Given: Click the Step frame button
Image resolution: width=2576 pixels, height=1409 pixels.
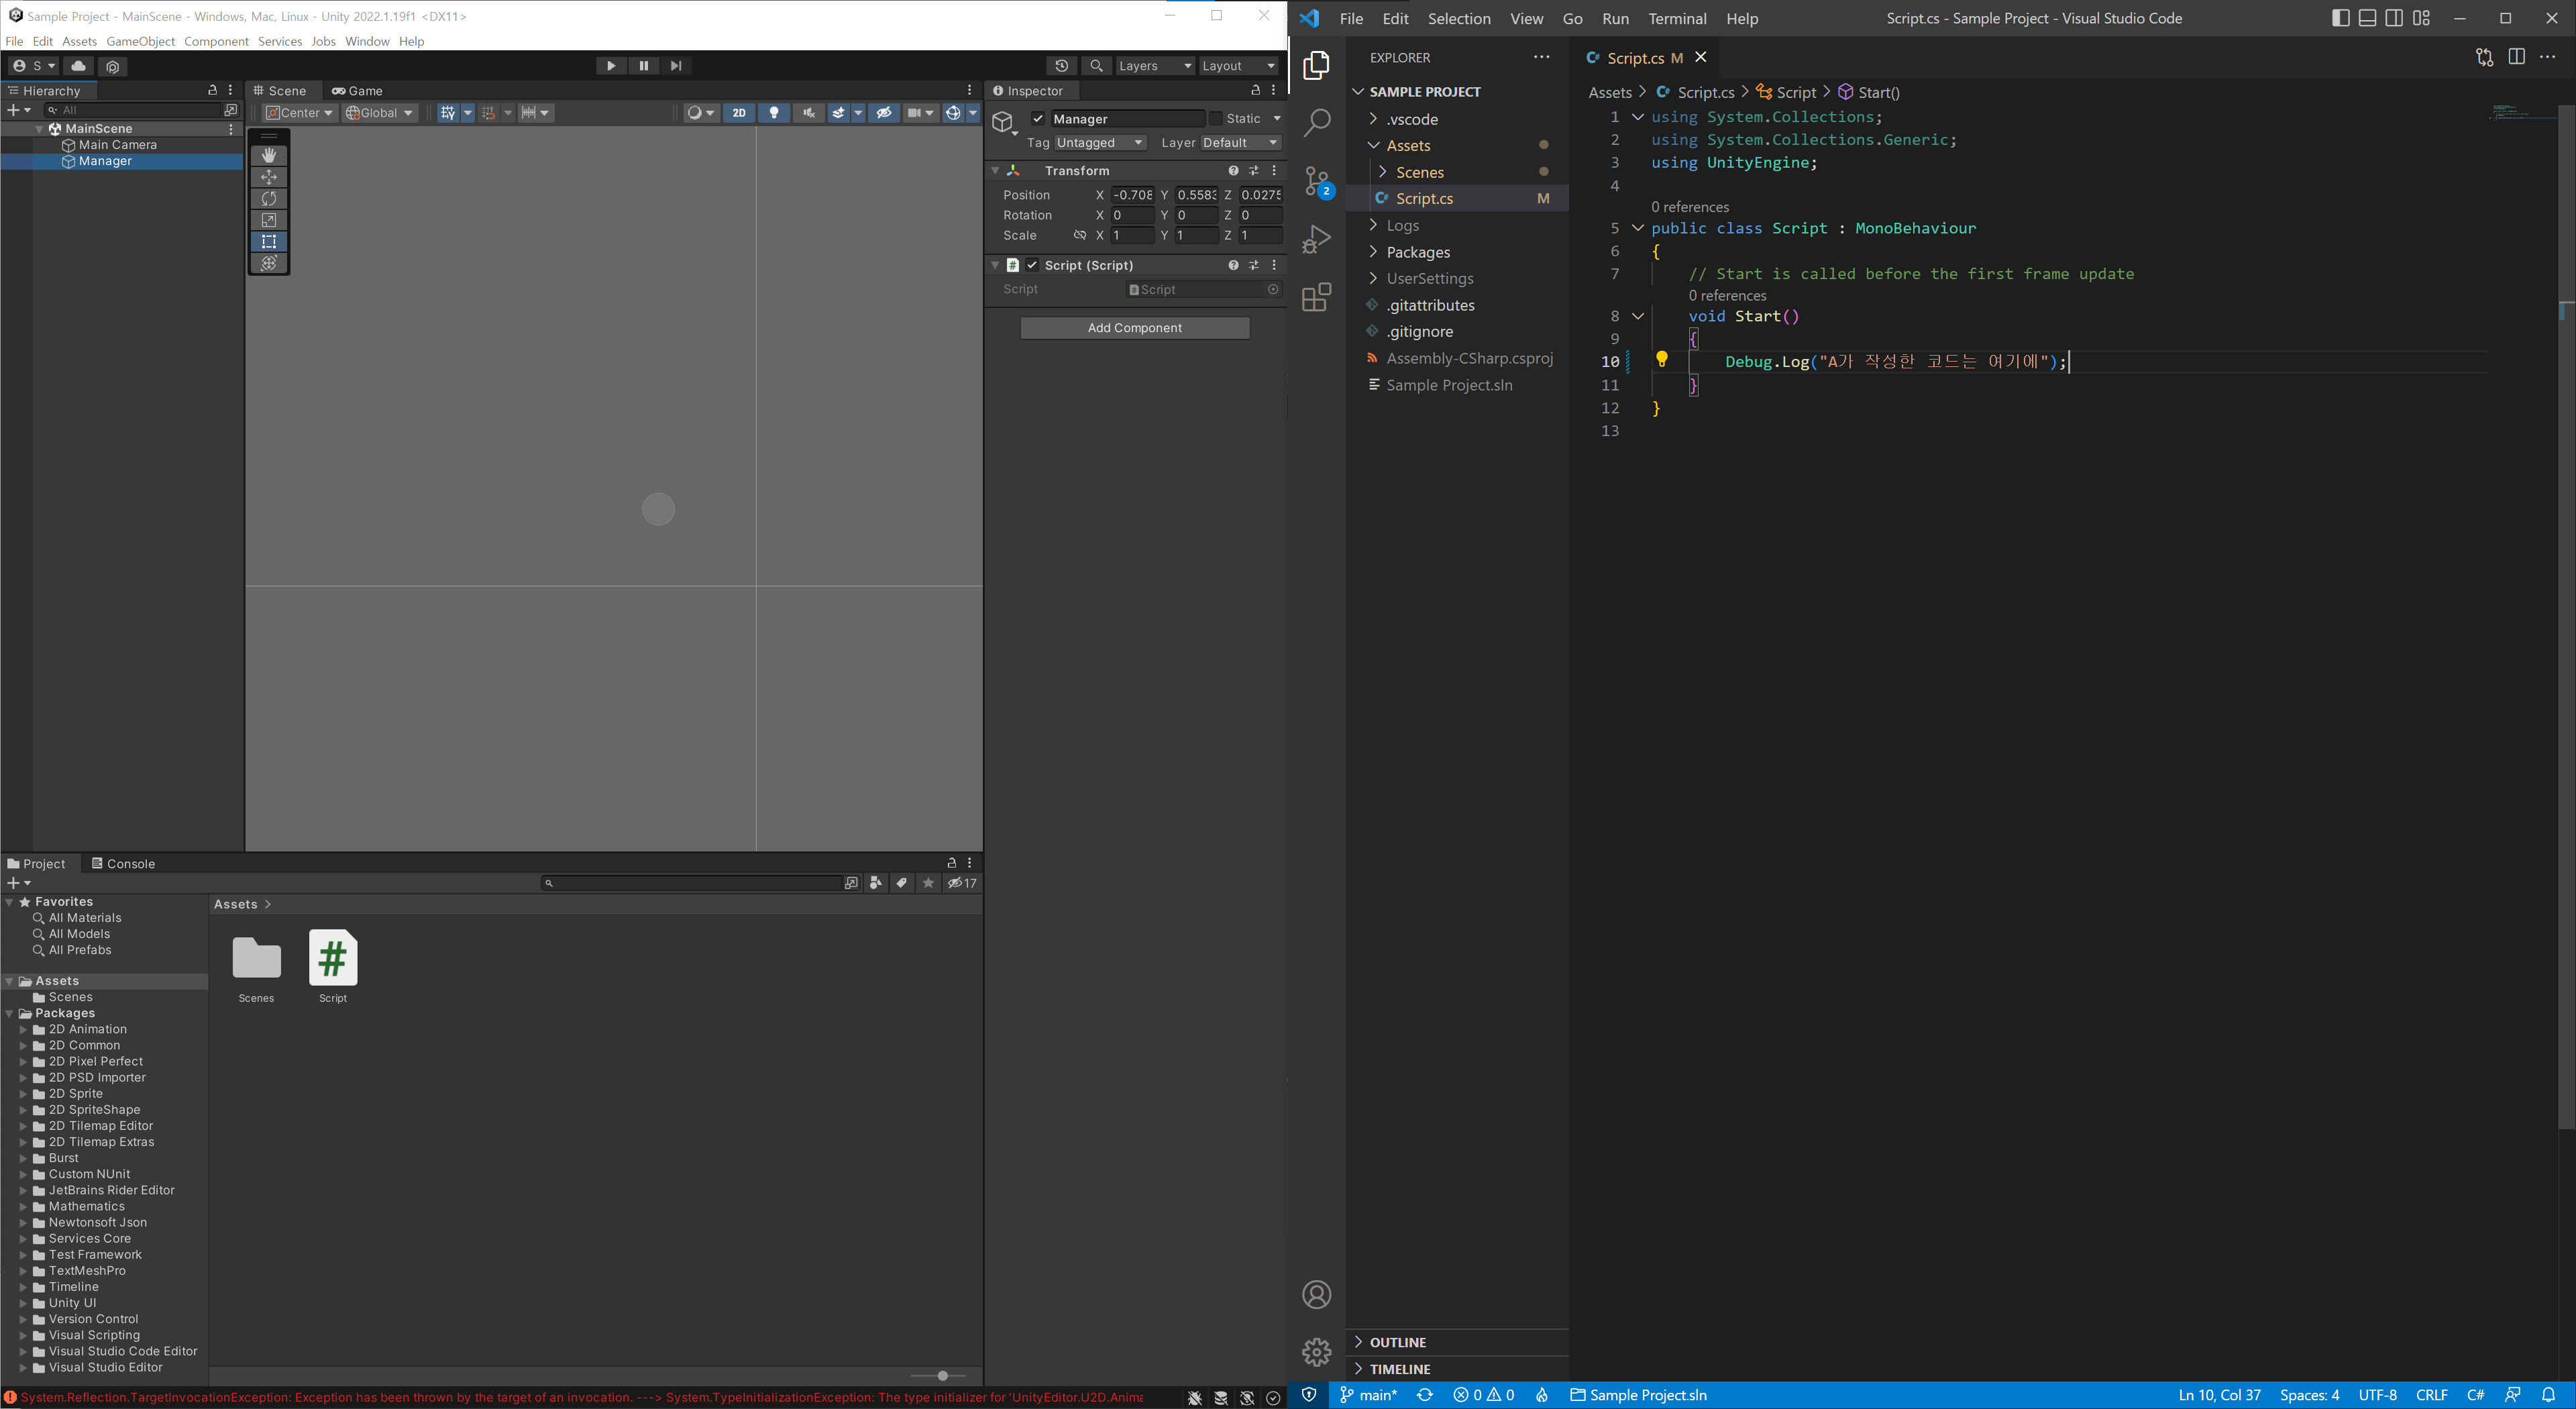Looking at the screenshot, I should [x=676, y=66].
